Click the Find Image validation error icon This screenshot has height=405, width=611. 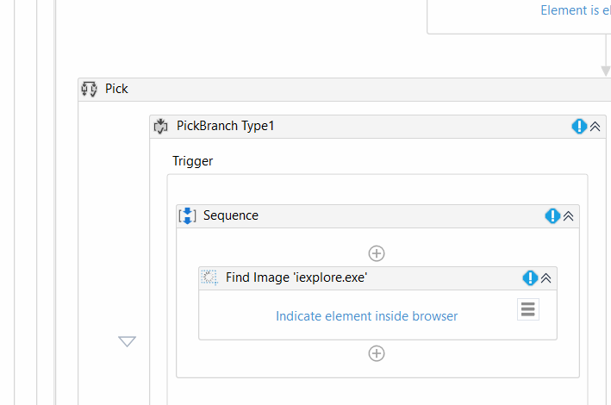click(530, 277)
